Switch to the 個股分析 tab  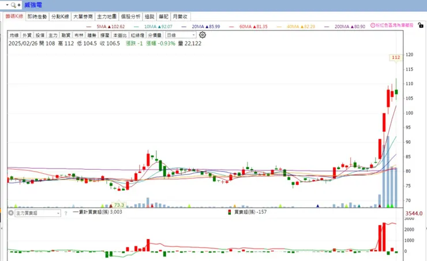(x=131, y=17)
